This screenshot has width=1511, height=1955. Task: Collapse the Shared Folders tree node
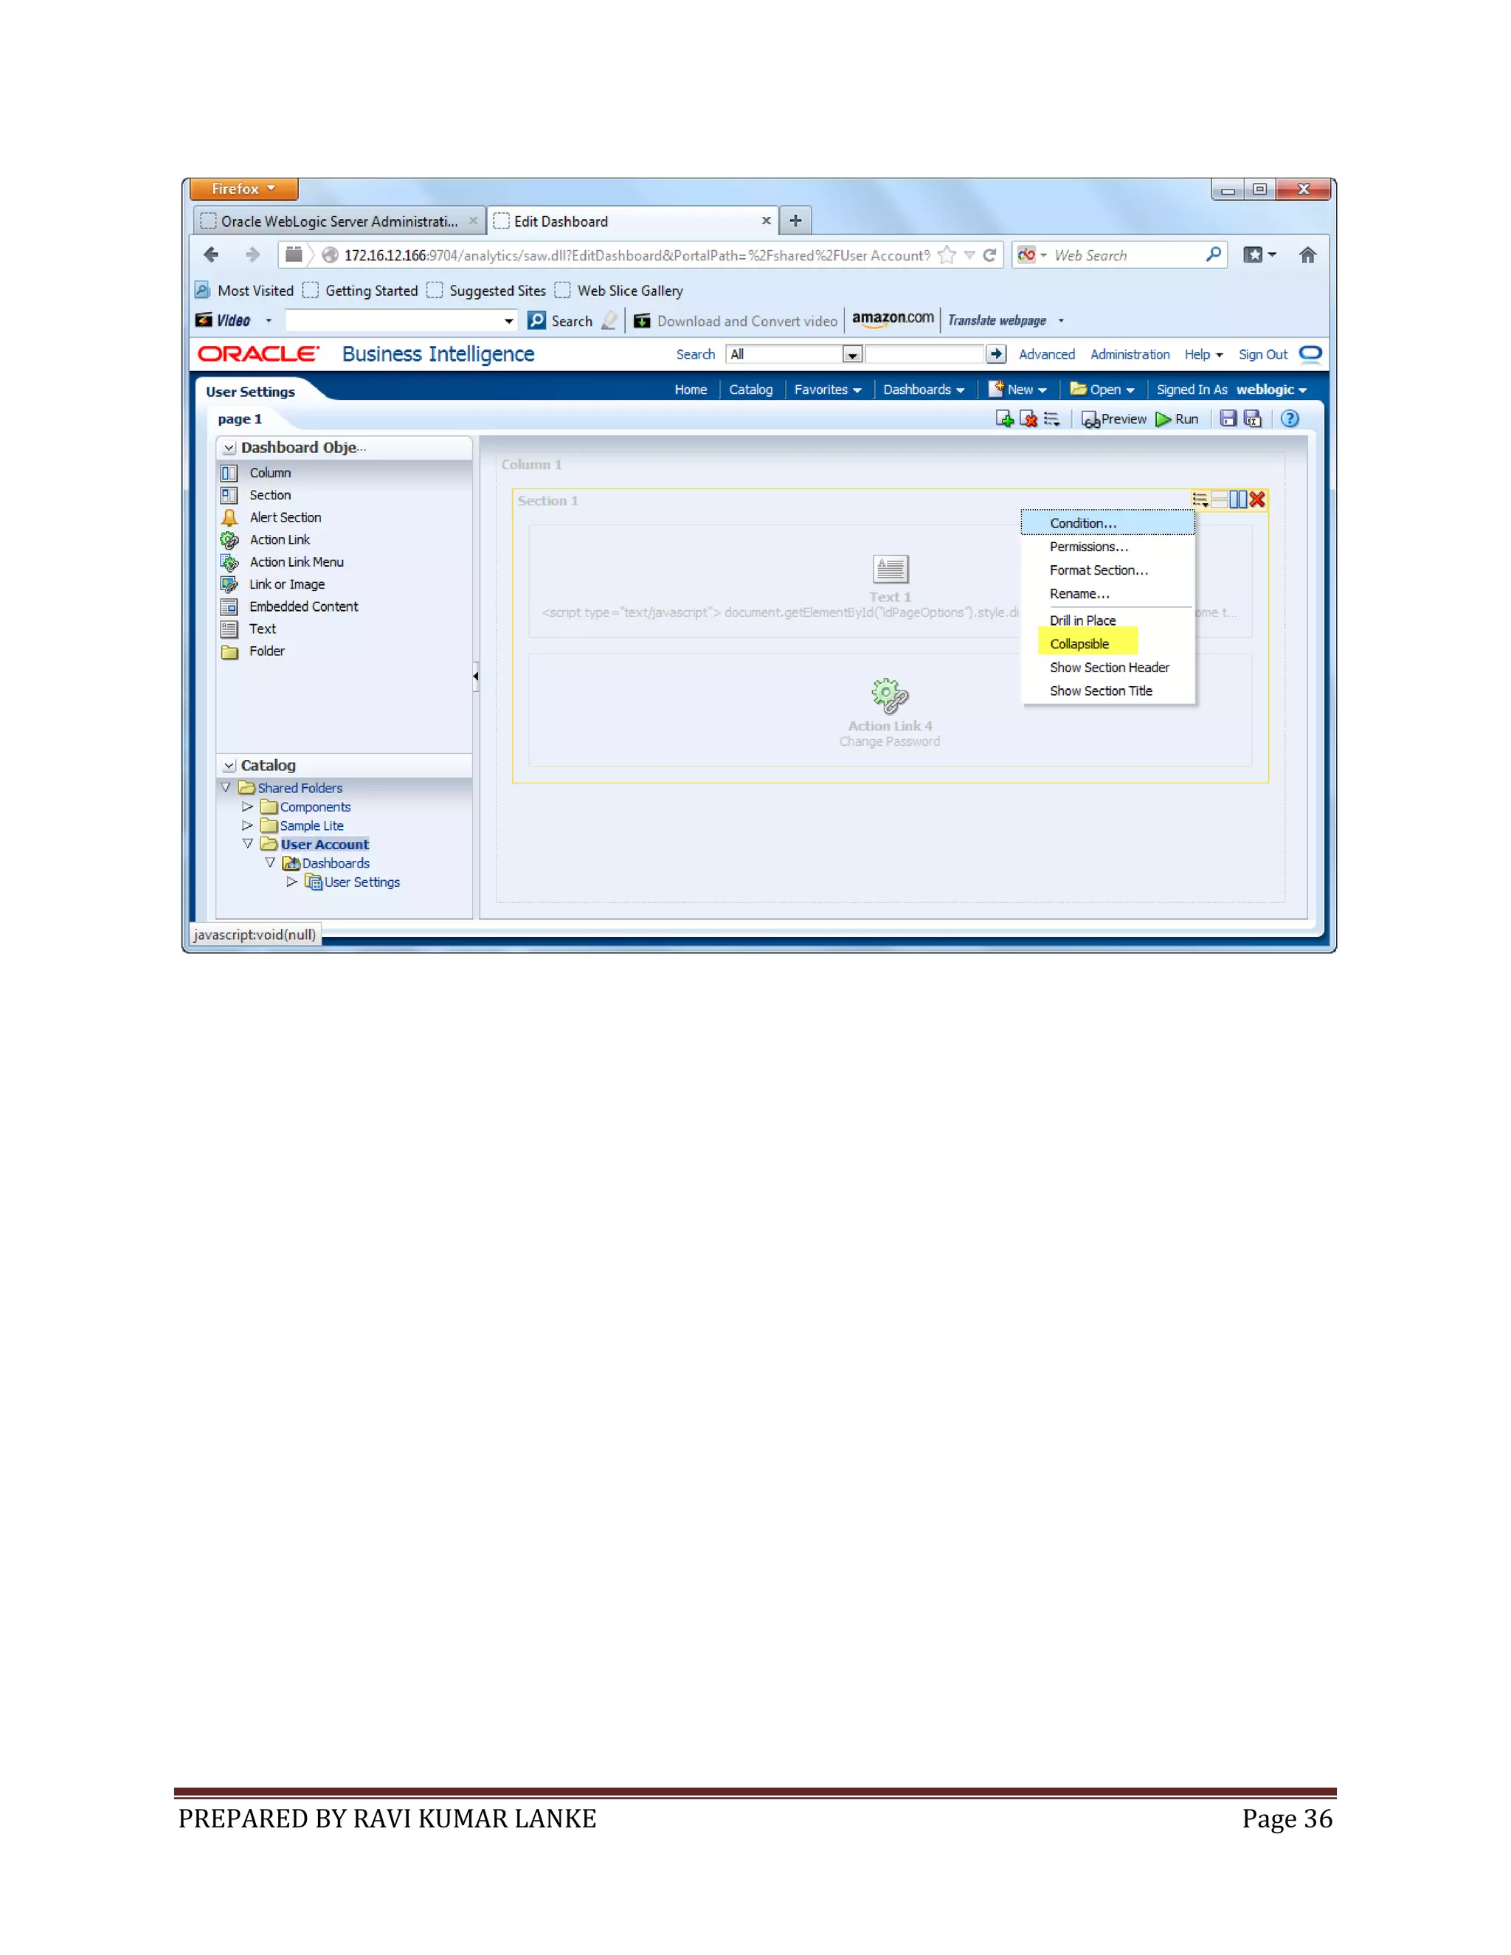(226, 788)
